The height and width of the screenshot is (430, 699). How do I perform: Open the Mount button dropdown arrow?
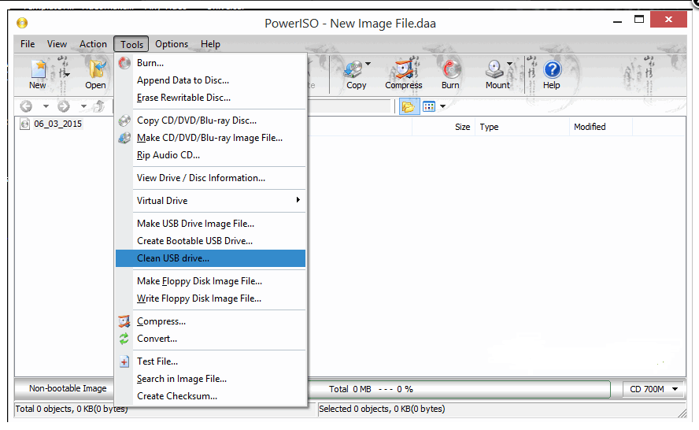(509, 64)
